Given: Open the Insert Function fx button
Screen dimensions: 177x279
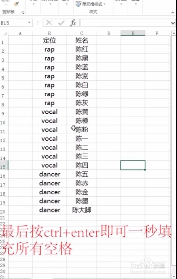Looking at the screenshot, I should point(73,23).
